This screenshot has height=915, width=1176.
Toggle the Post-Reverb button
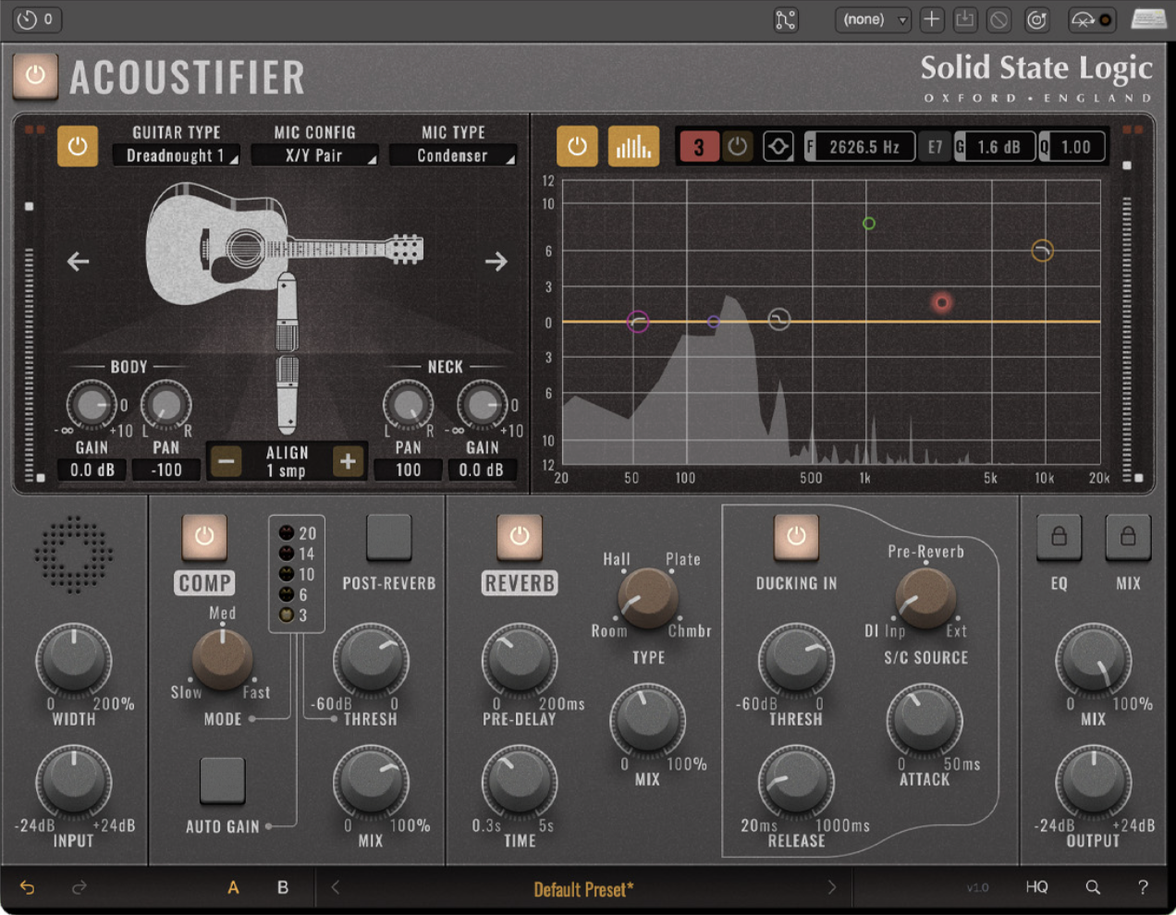coord(389,537)
